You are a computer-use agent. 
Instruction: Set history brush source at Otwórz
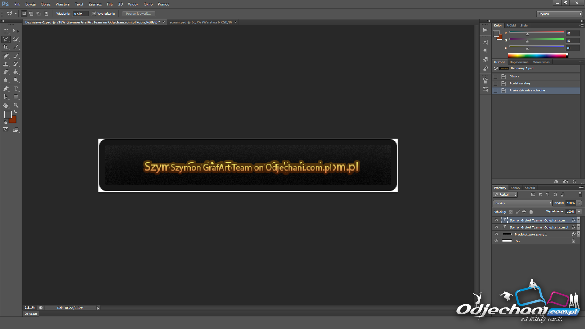point(495,76)
